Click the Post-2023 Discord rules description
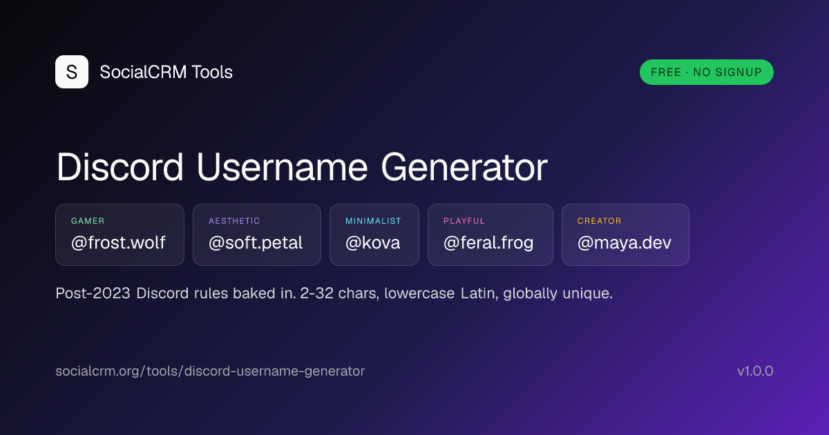This screenshot has width=829, height=435. tap(334, 293)
